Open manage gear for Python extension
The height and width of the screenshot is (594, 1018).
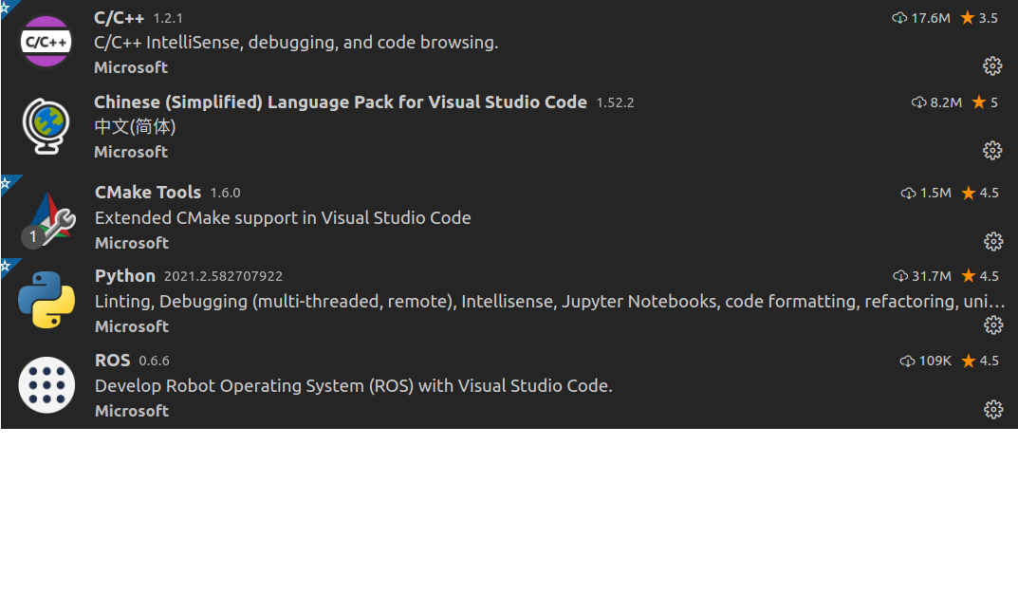tap(992, 325)
